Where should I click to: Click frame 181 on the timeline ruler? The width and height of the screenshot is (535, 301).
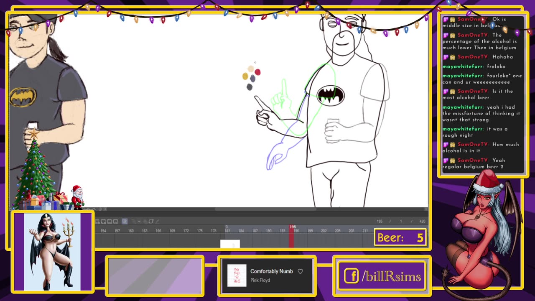[x=227, y=231]
